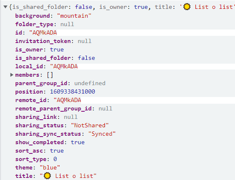The image size is (235, 180).
Task: Click the remote_id property key
Action: 31,100
